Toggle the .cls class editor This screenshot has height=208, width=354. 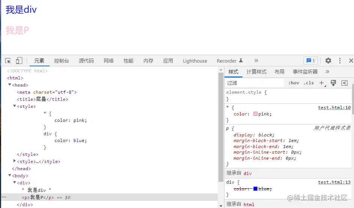coord(309,83)
